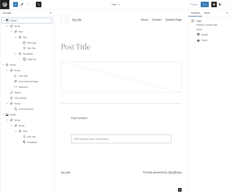This screenshot has height=195, width=231.
Task: Open Header row options three-dot menu
Action: click(x=50, y=20)
